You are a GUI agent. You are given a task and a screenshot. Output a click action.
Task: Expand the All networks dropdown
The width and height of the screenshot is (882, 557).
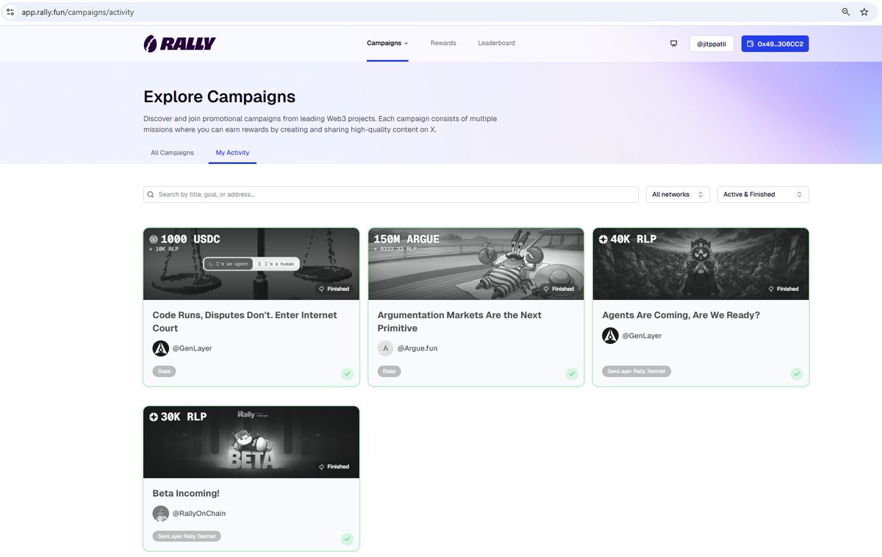(x=678, y=194)
